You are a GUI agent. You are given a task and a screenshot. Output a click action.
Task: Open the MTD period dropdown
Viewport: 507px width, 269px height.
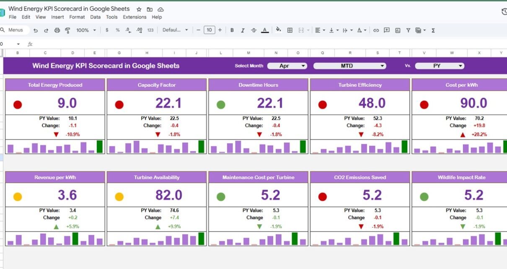point(349,66)
